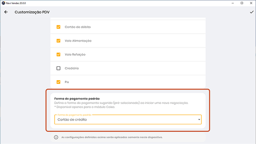Click the info icon beside device notice

56,137
